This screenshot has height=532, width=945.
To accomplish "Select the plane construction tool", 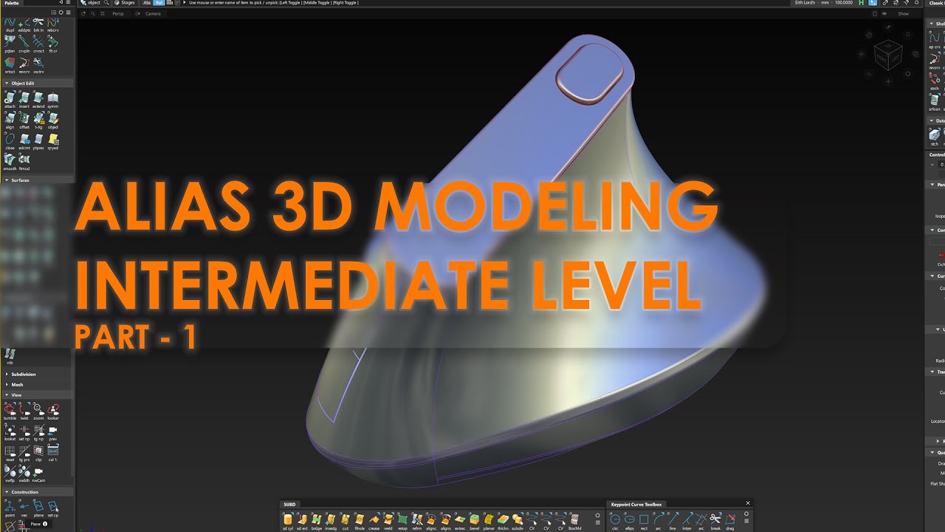I will click(x=38, y=508).
